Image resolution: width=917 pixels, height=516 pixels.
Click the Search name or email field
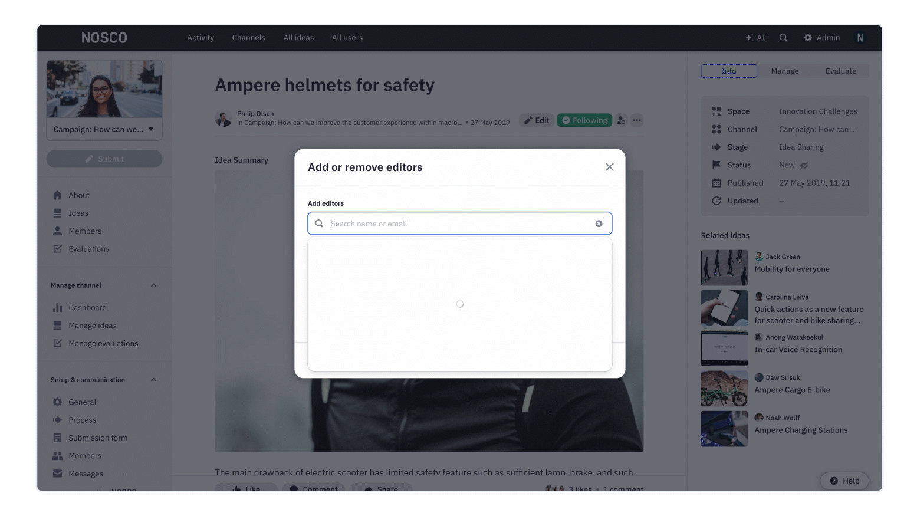coord(459,224)
